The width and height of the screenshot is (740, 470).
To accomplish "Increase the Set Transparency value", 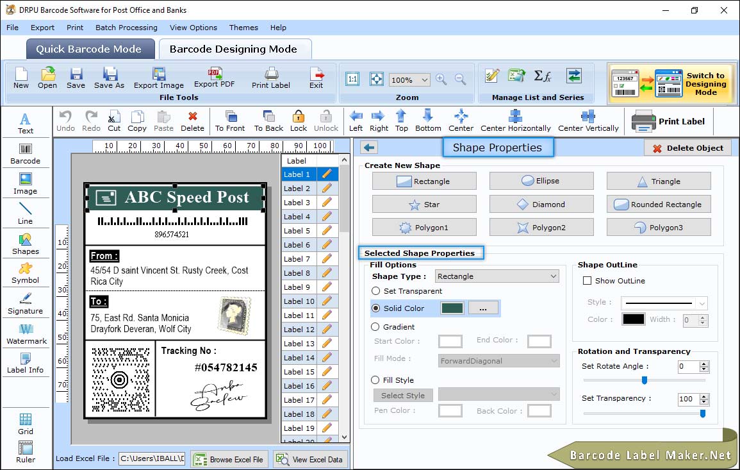I will click(x=704, y=396).
